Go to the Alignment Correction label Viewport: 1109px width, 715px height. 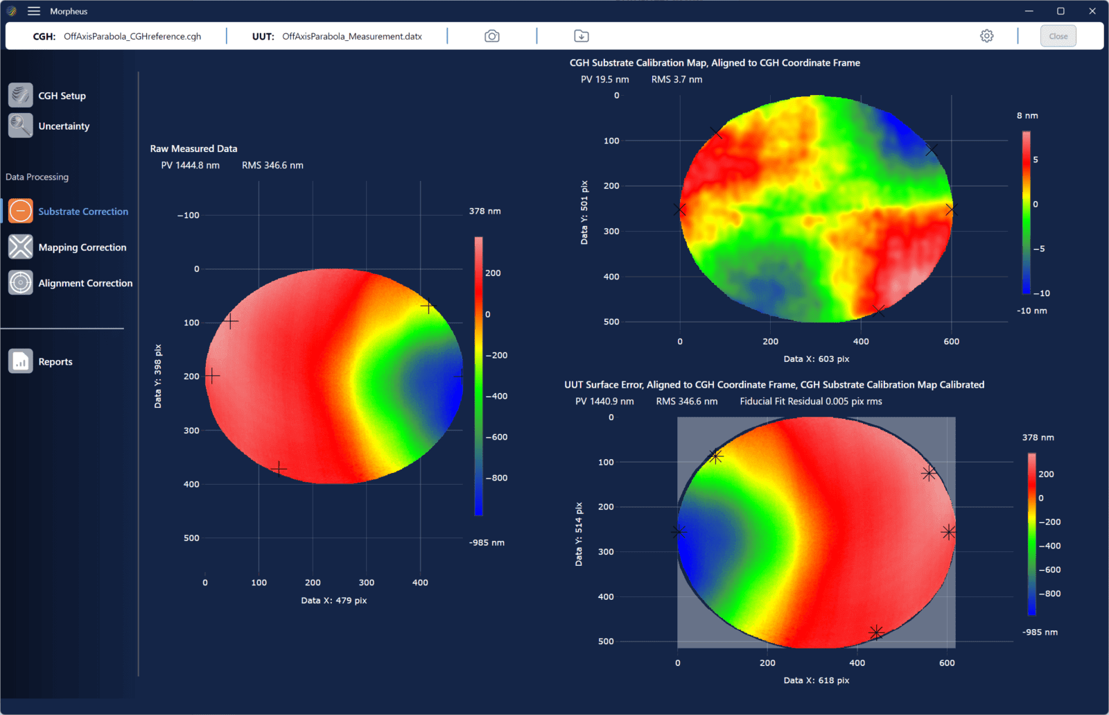[x=85, y=284]
